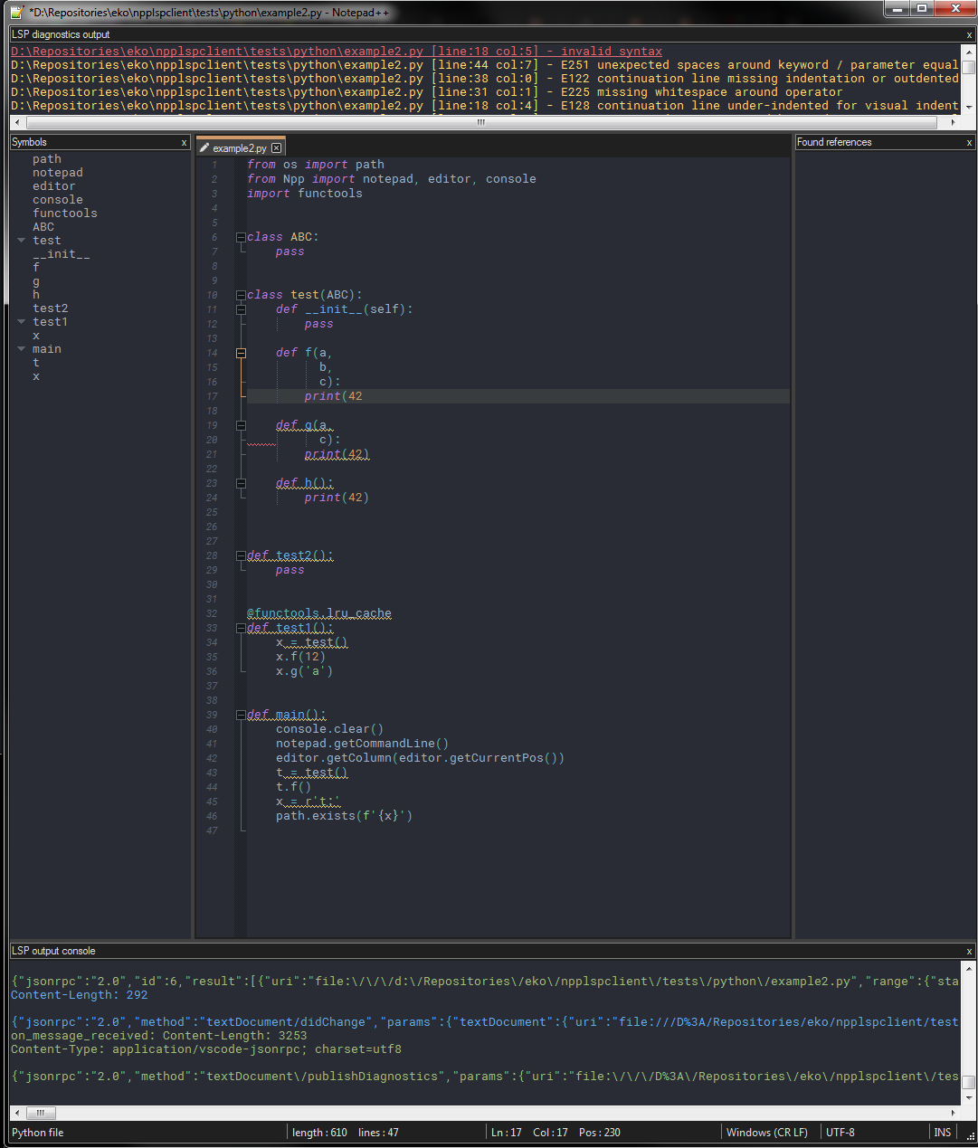Screen dimensions: 978x1148
Task: Fold the def test1 block at line 33
Action: tap(241, 628)
